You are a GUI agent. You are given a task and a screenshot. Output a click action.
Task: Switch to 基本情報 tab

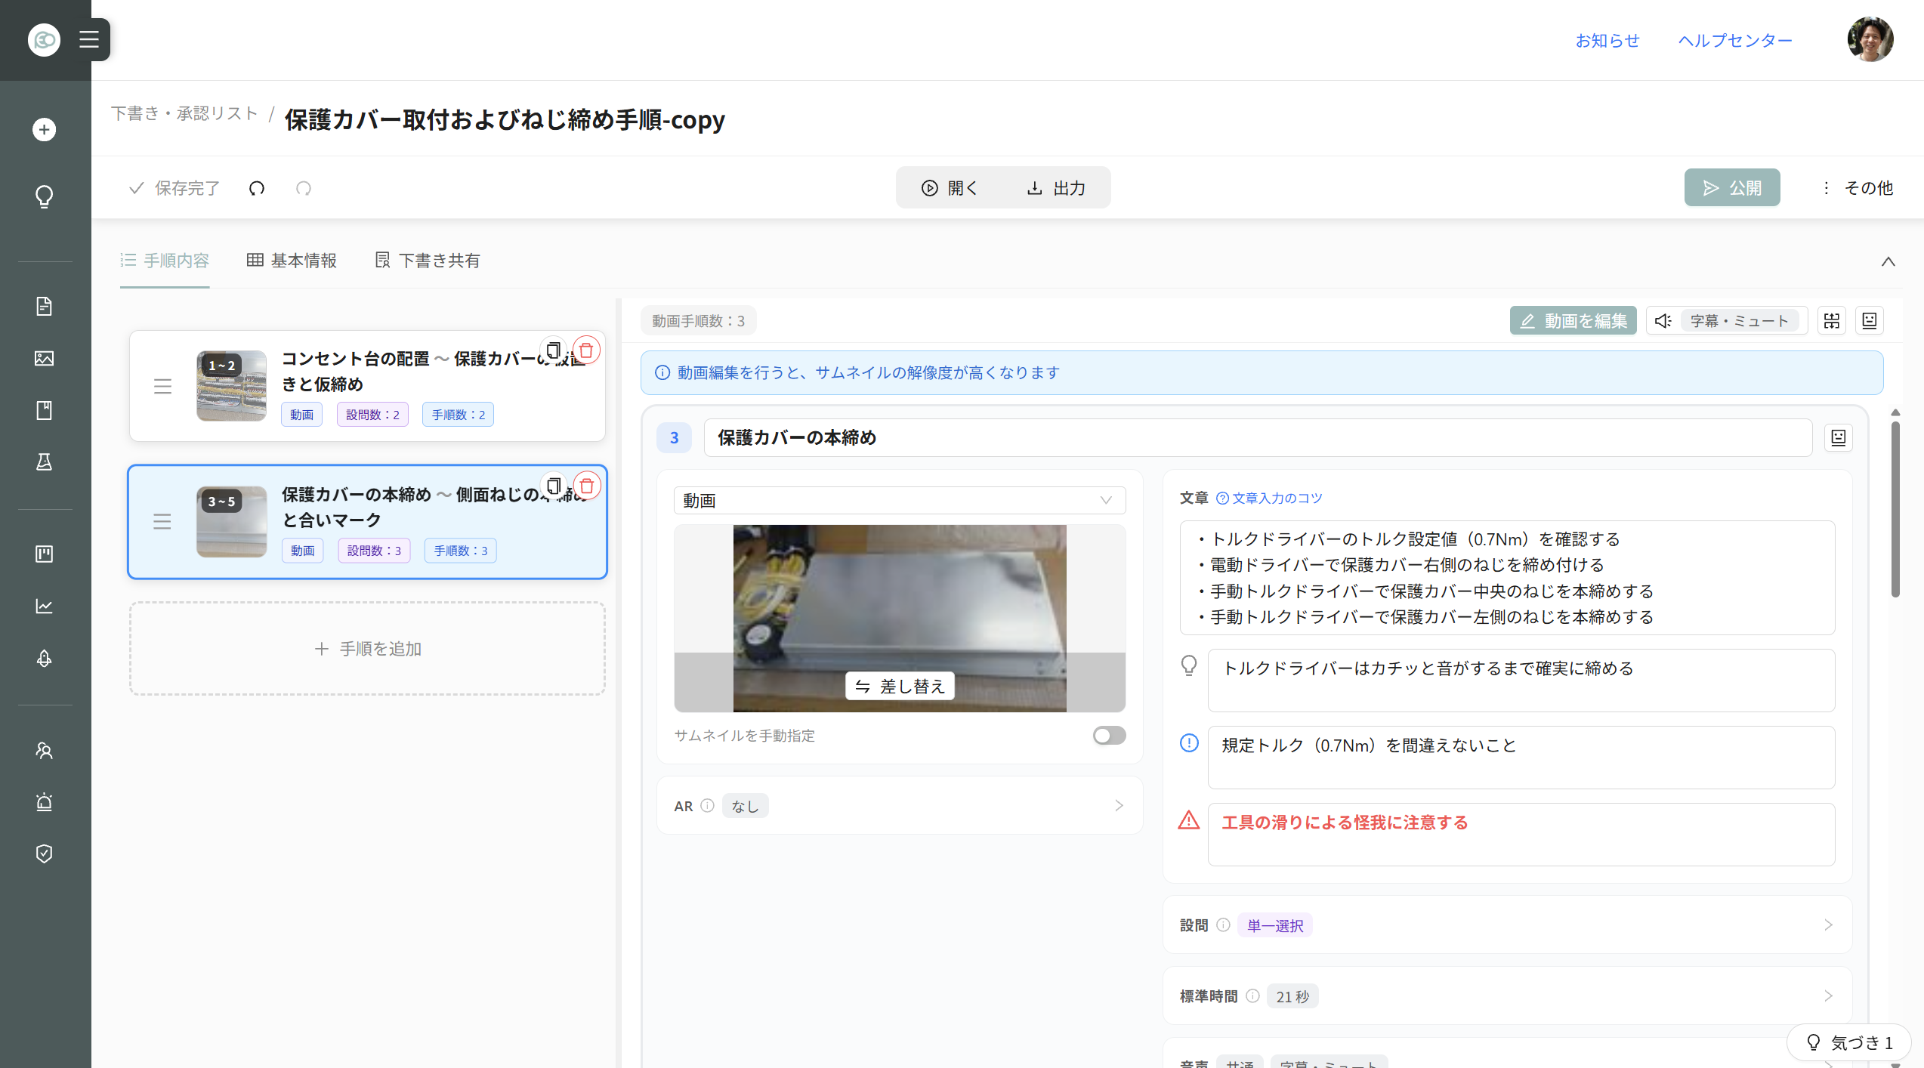pos(292,261)
